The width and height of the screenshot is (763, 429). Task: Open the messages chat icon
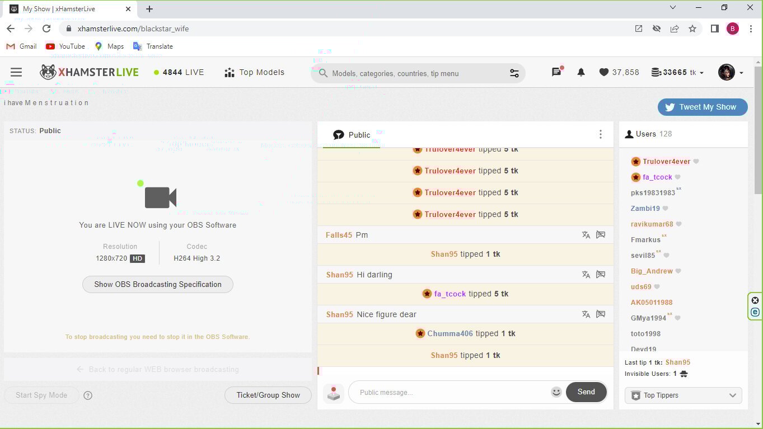pyautogui.click(x=556, y=72)
